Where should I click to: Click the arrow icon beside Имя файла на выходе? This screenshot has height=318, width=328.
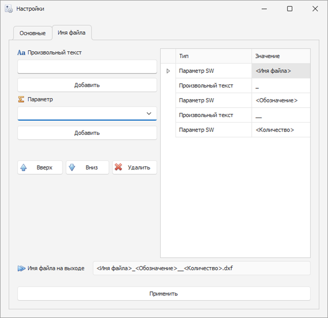22,268
